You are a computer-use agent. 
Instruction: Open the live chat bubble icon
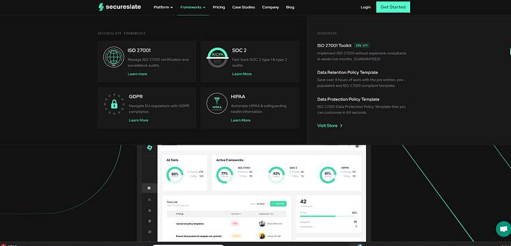click(503, 229)
